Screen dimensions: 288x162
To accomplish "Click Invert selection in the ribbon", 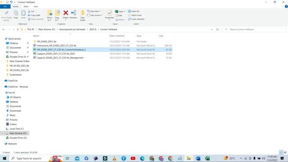I will point(136,19).
